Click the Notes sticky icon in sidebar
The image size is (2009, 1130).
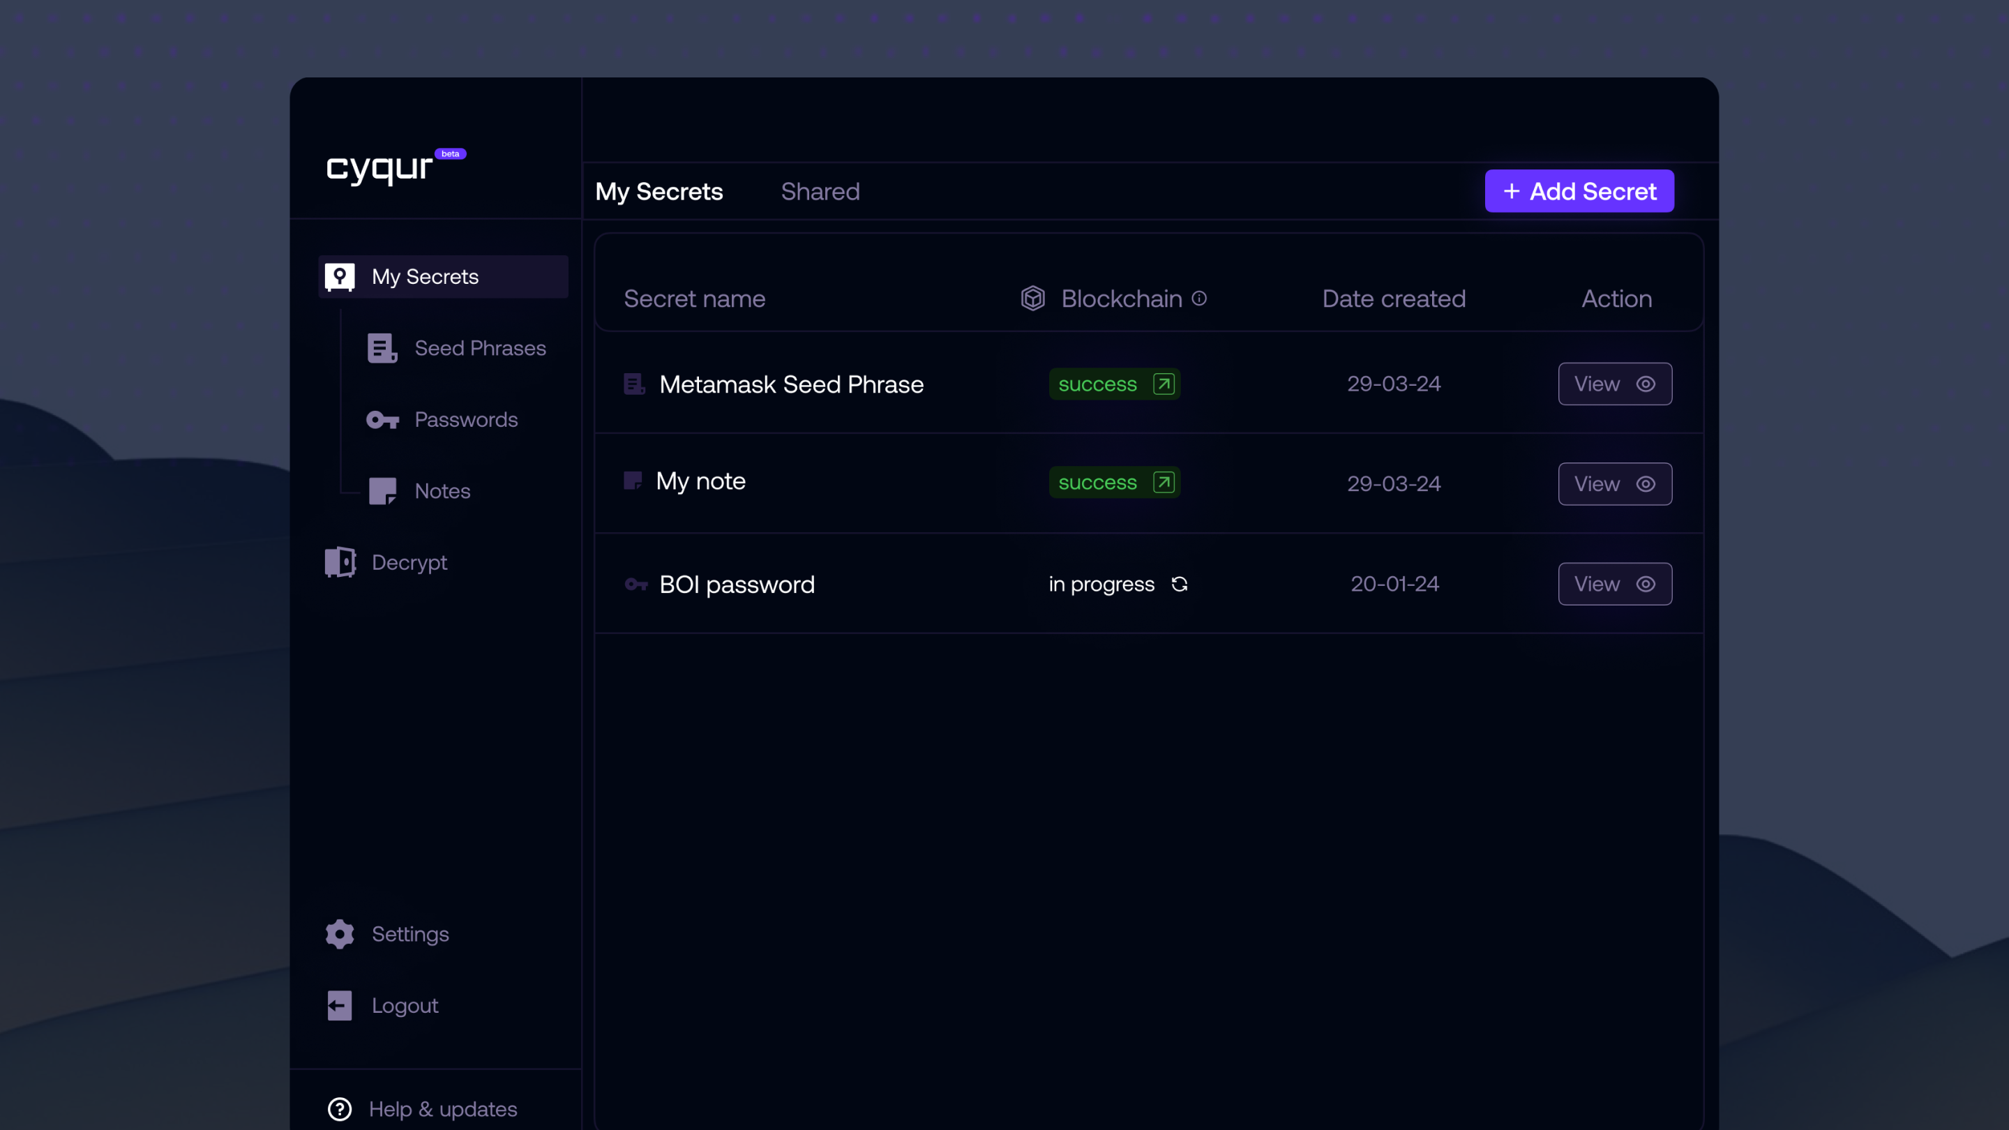pyautogui.click(x=382, y=491)
